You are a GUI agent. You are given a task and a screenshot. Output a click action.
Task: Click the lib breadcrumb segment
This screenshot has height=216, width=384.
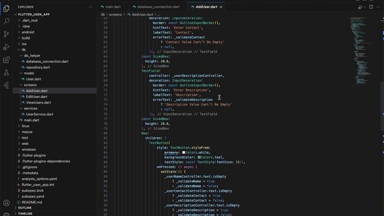point(103,14)
